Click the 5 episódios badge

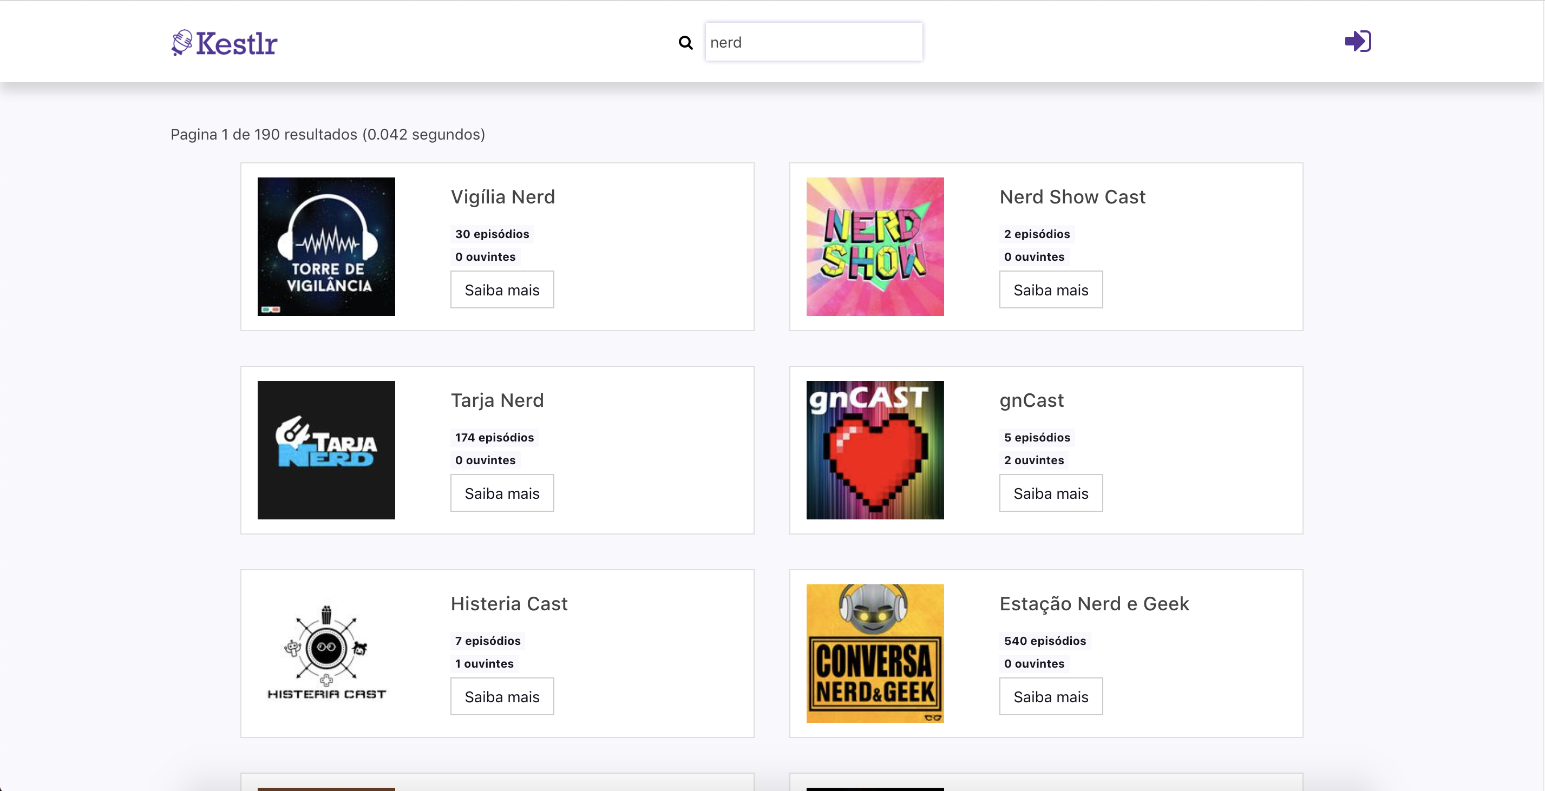[1037, 438]
